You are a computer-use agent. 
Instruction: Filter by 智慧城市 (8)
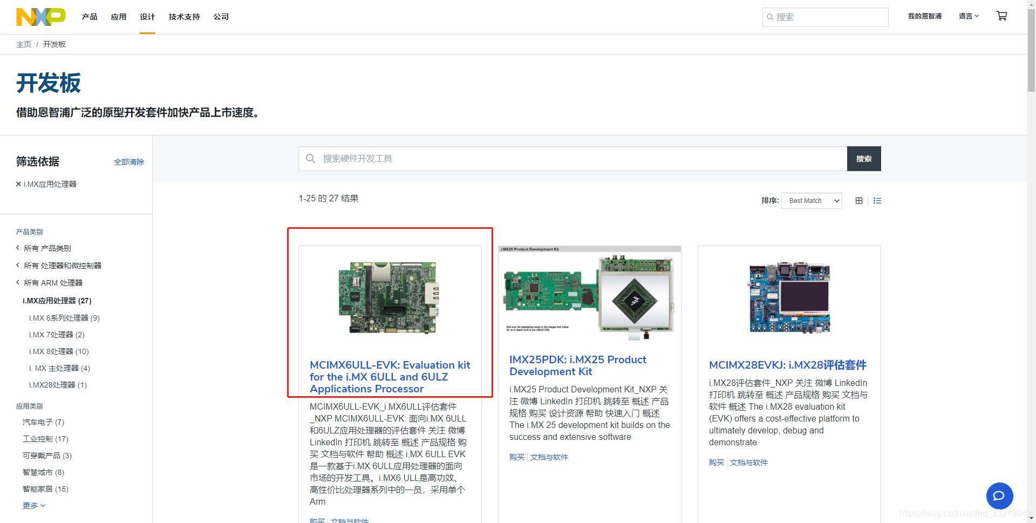(x=43, y=472)
